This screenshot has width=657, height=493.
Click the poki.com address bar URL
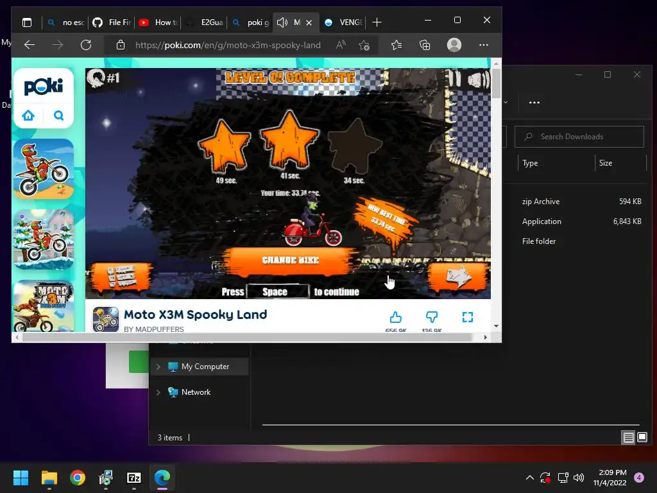click(x=228, y=46)
